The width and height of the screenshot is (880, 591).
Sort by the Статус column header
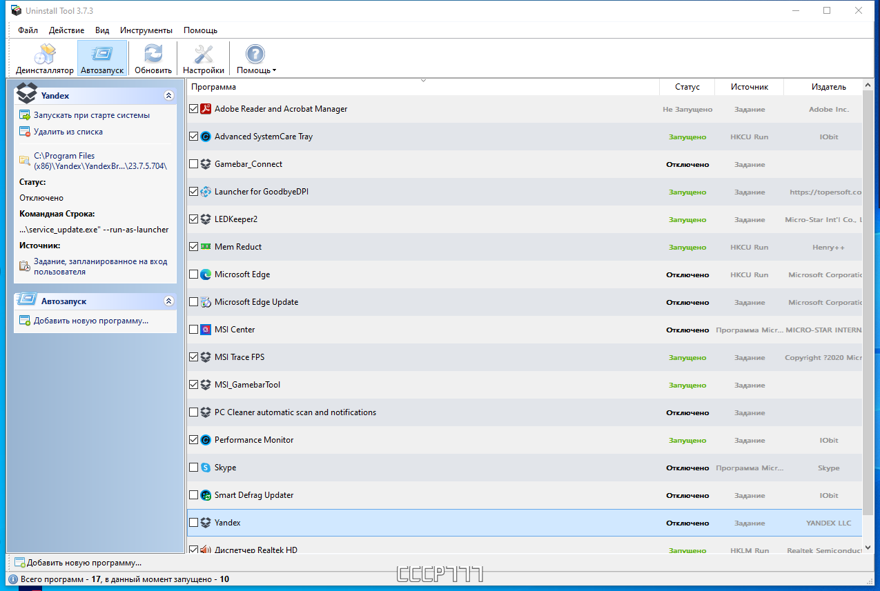687,87
